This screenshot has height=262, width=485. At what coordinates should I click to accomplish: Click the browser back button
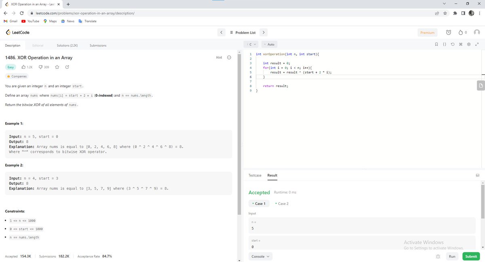6,13
